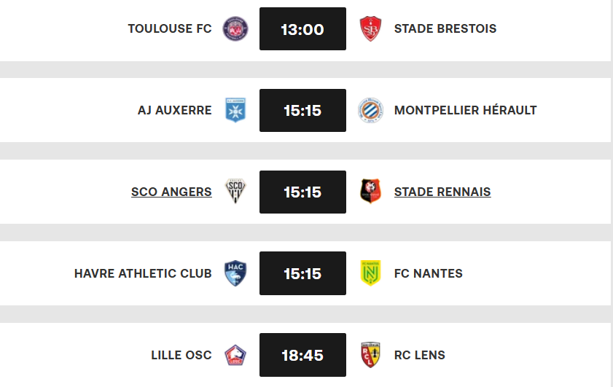The height and width of the screenshot is (387, 613).
Task: Open the 13:00 Toulouse match time box
Action: point(302,28)
